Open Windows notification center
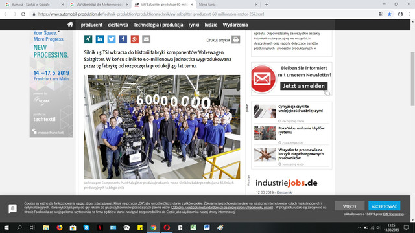Viewport: 415px width, 233px height. tap(407, 227)
